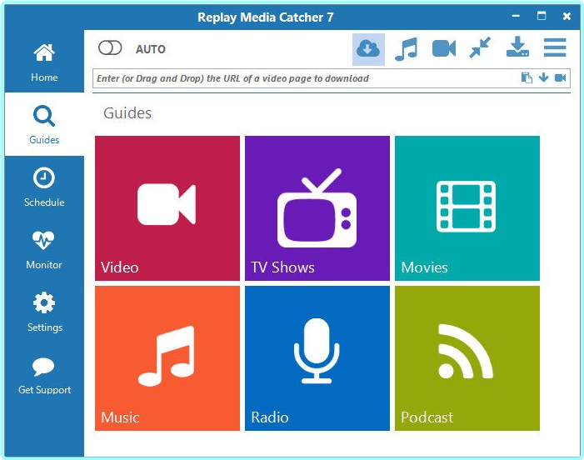Open the download-to-drive toolbar icon
This screenshot has height=460, width=584.
point(517,47)
